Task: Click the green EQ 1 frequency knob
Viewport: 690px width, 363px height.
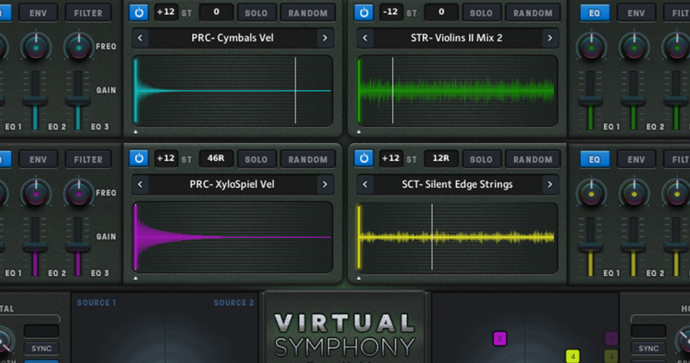Action: point(591,47)
